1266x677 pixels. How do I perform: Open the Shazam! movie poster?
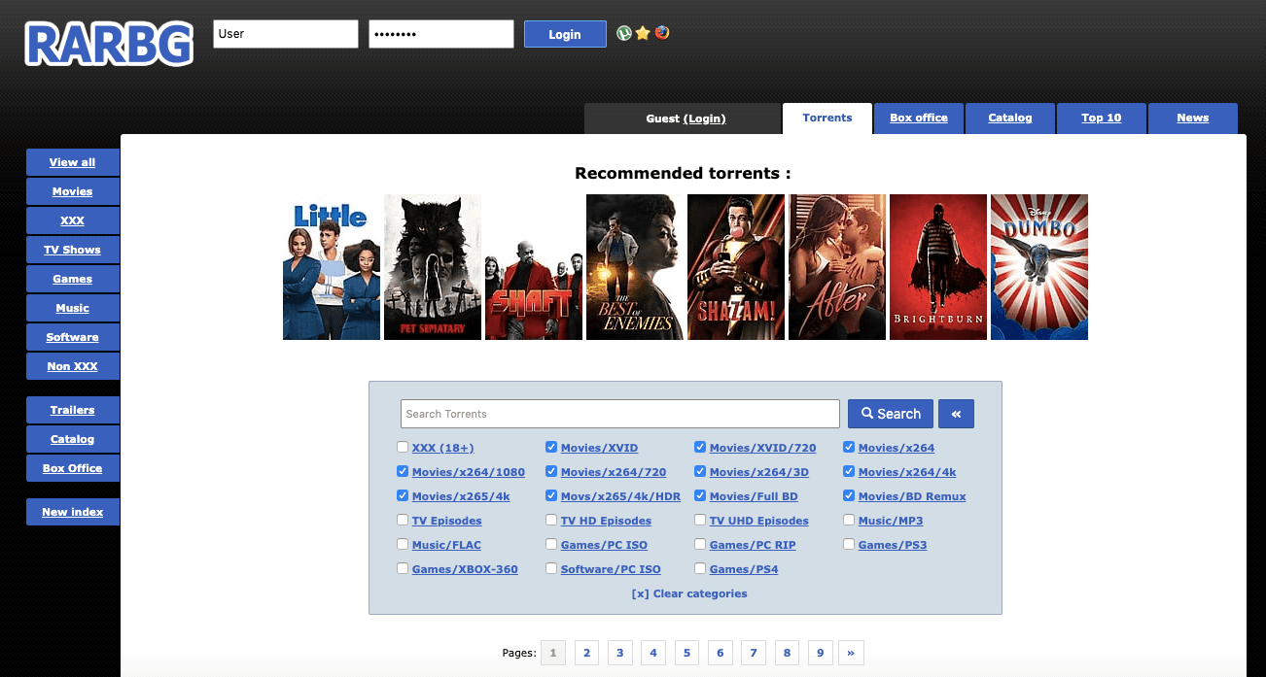736,267
